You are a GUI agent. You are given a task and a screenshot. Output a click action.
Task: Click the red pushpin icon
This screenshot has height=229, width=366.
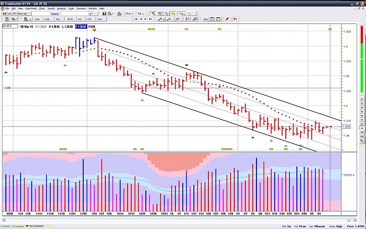click(x=227, y=19)
